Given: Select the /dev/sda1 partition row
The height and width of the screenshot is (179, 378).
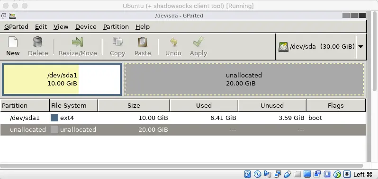Looking at the screenshot, I should click(183, 118).
